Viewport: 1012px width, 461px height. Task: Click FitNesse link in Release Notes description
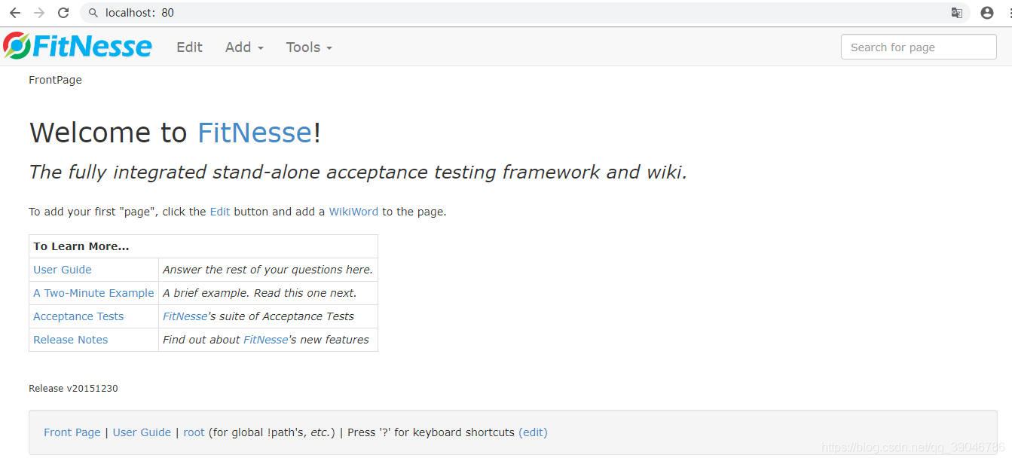point(265,340)
